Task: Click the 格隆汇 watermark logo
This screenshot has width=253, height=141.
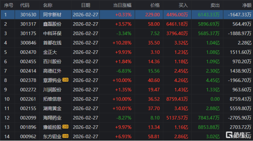Action: coord(238,135)
